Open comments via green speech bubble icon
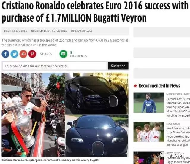The width and height of the screenshot is (190, 164). pos(63,54)
